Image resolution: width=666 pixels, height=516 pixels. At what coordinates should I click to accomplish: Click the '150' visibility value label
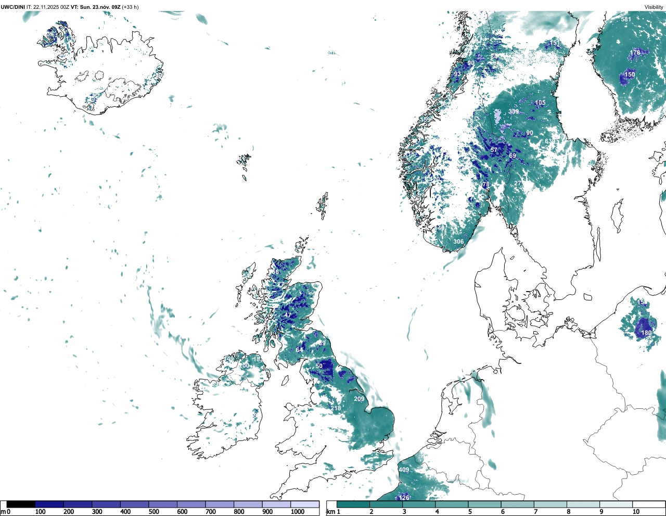click(630, 74)
